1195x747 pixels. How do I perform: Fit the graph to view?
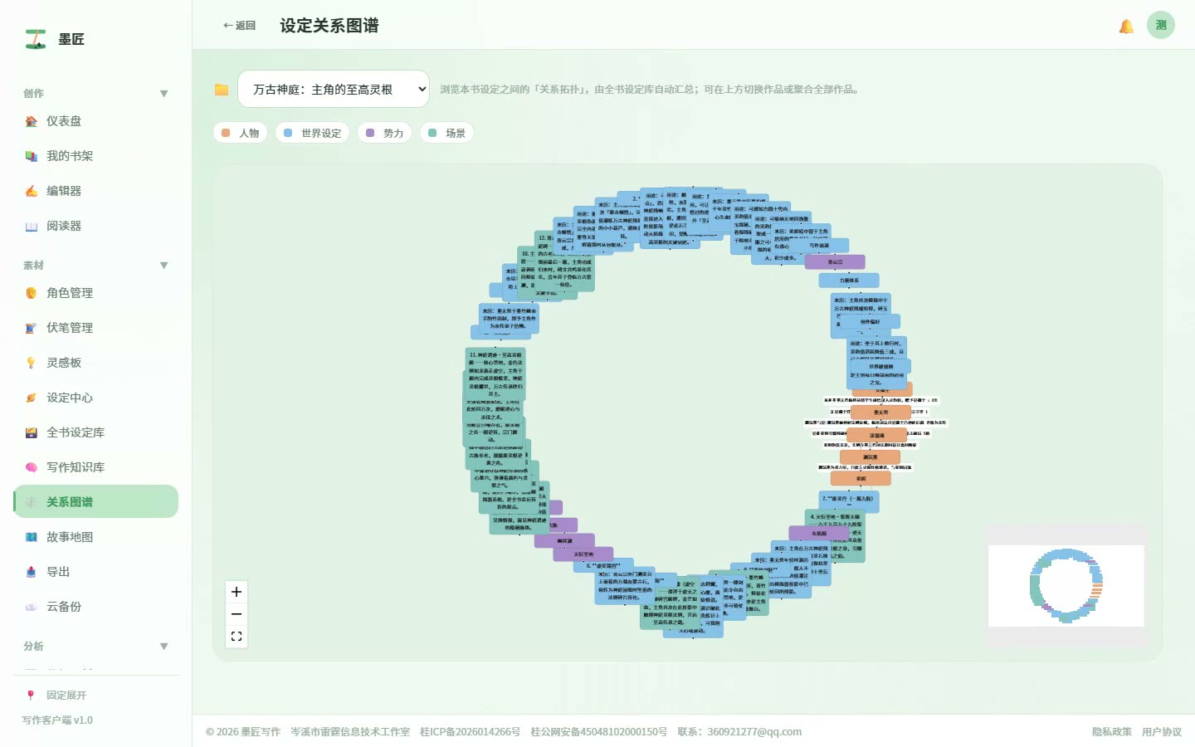pos(237,637)
